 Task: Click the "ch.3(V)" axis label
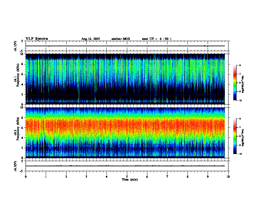pyautogui.click(x=15, y=166)
